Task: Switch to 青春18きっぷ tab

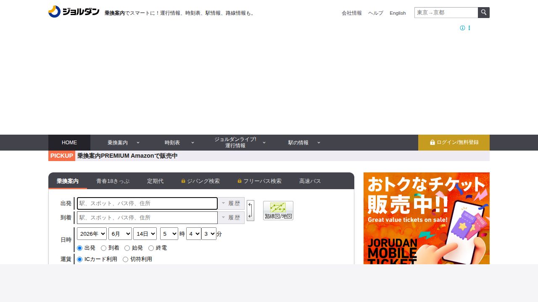Action: point(113,181)
